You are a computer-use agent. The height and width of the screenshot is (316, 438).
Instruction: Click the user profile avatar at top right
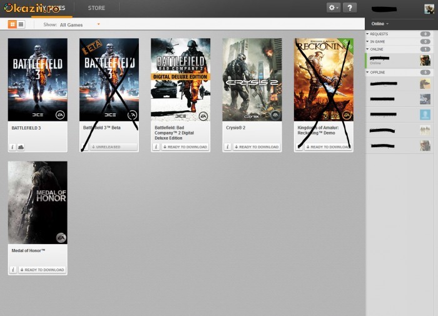pos(429,9)
